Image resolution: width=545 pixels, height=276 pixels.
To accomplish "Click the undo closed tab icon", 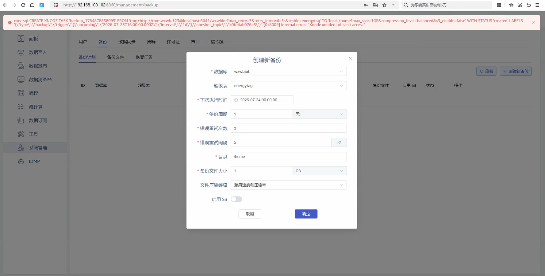I will [x=529, y=5].
